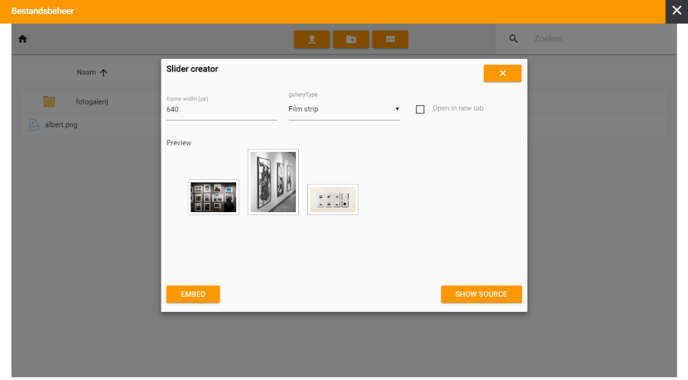The width and height of the screenshot is (688, 380).
Task: Select the white wall small frames thumbnail
Action: pyautogui.click(x=333, y=200)
